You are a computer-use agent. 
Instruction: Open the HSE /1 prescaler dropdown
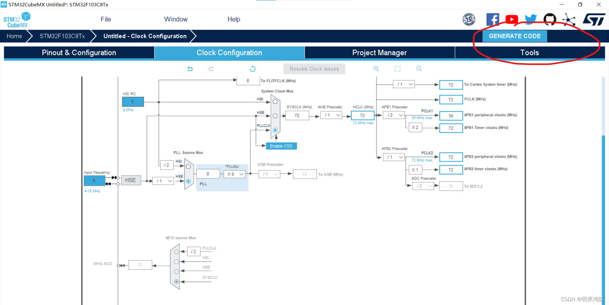tap(163, 181)
